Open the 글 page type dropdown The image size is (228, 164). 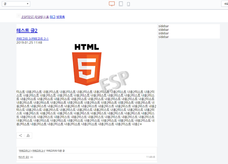[16, 4]
